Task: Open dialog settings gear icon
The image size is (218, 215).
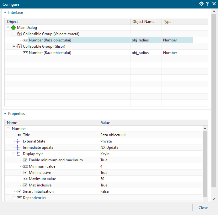Action: pyautogui.click(x=201, y=4)
